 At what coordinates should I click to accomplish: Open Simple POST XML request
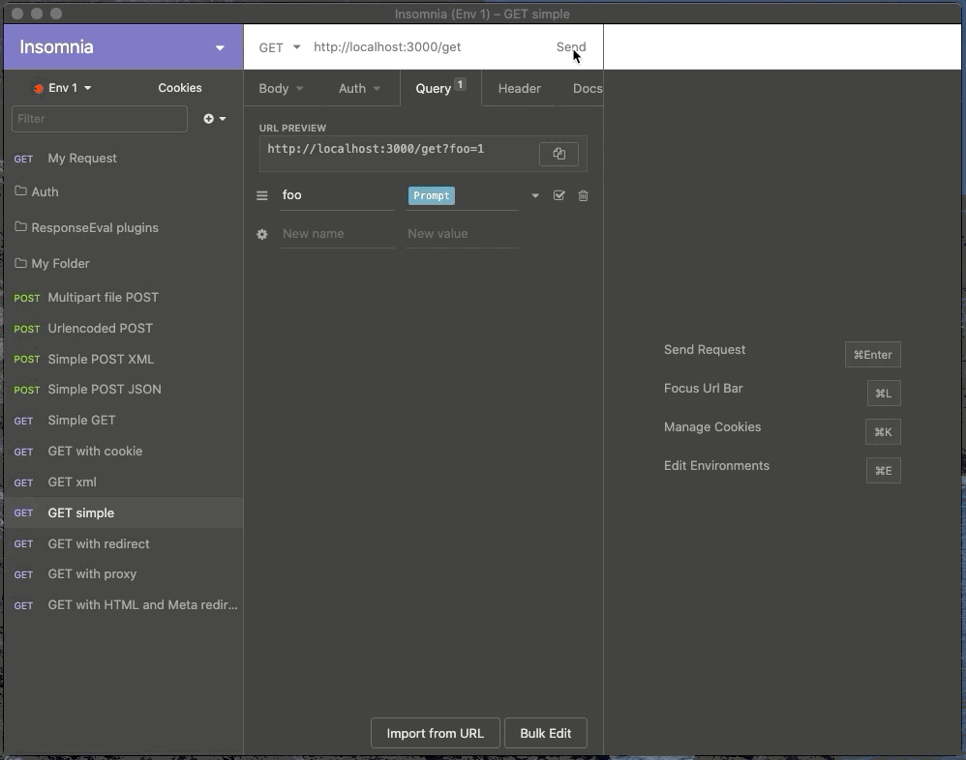coord(123,359)
